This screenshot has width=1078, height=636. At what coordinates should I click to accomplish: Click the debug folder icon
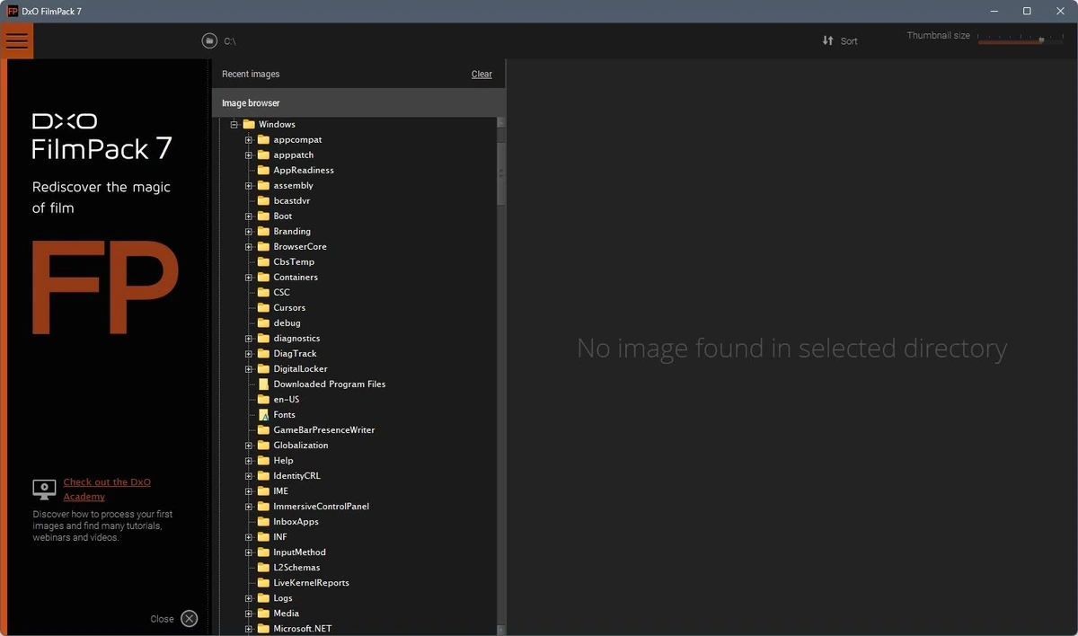[264, 323]
